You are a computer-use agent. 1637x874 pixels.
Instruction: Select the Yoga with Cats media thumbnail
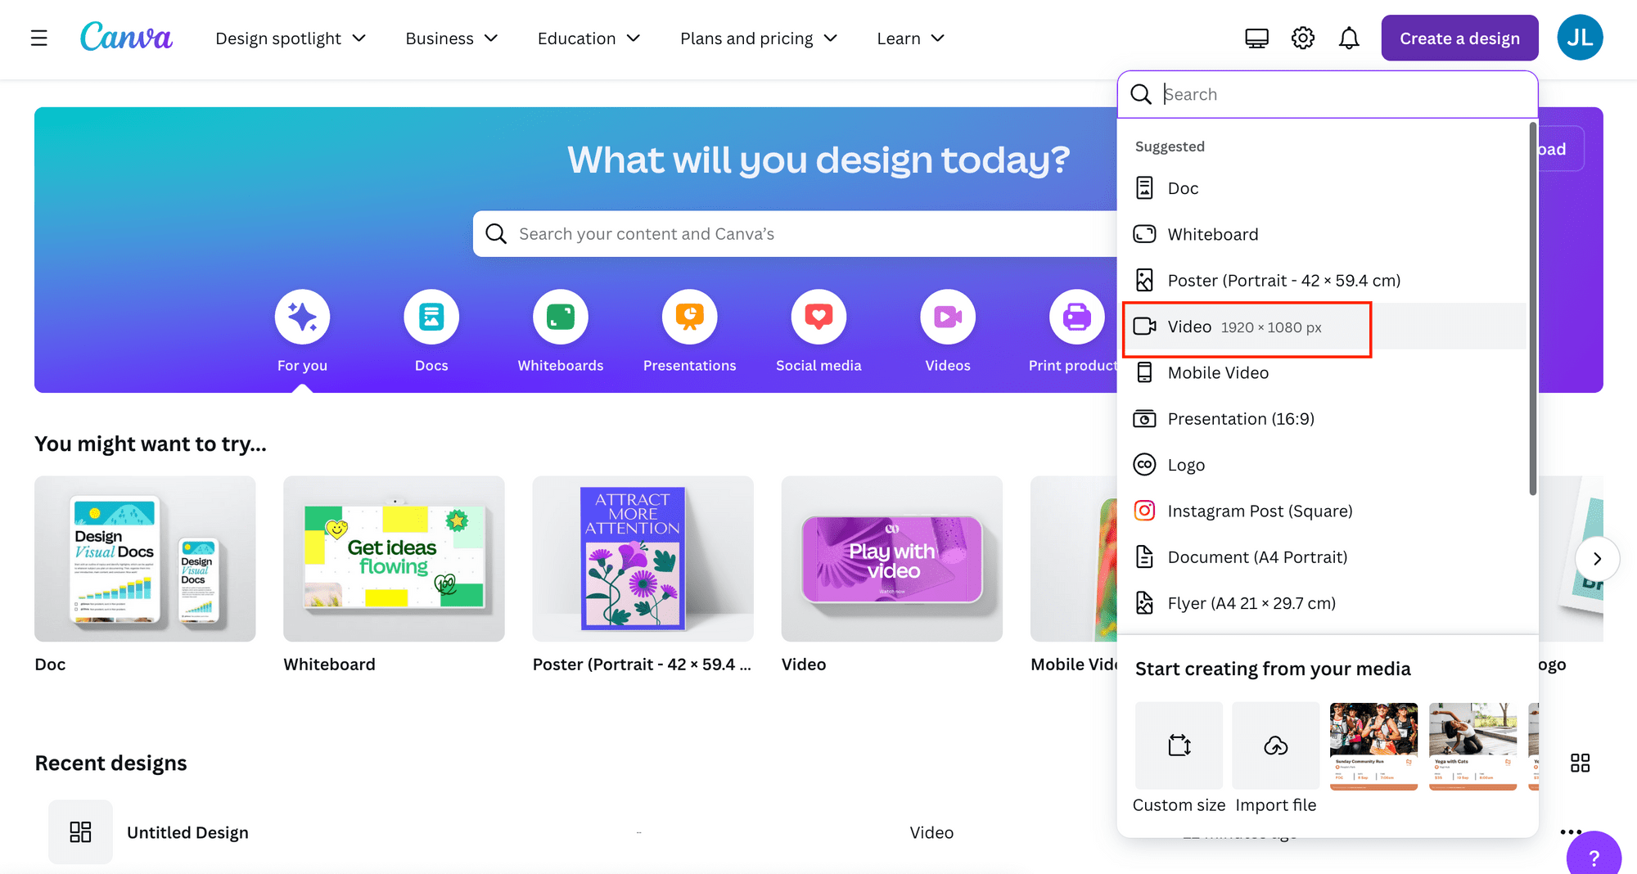[x=1472, y=746]
